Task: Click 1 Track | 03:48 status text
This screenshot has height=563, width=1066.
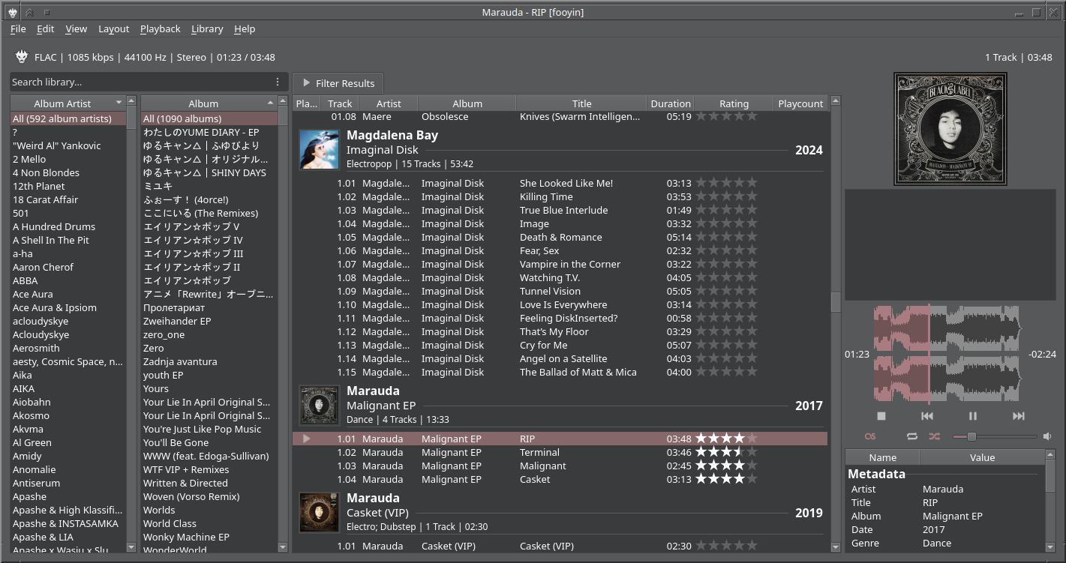Action: click(x=1019, y=57)
